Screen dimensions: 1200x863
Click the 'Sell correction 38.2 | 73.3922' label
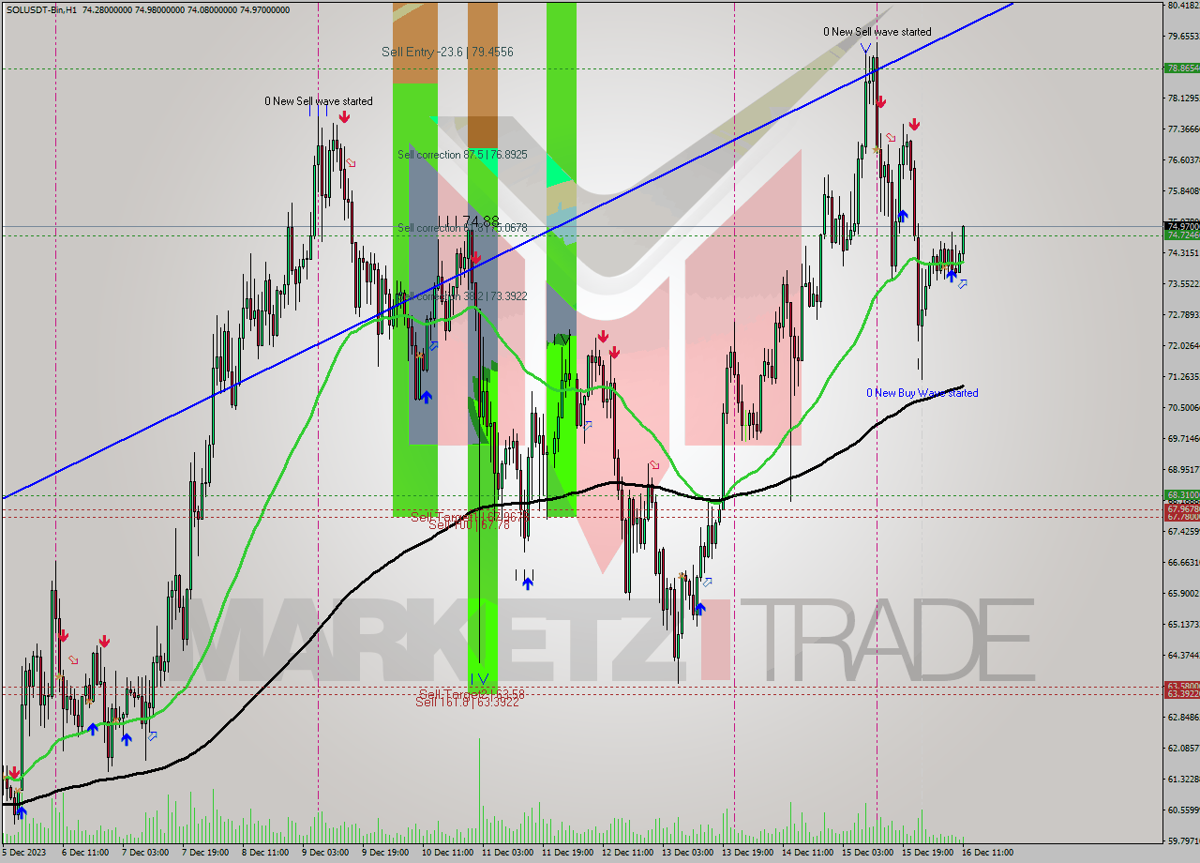[462, 296]
